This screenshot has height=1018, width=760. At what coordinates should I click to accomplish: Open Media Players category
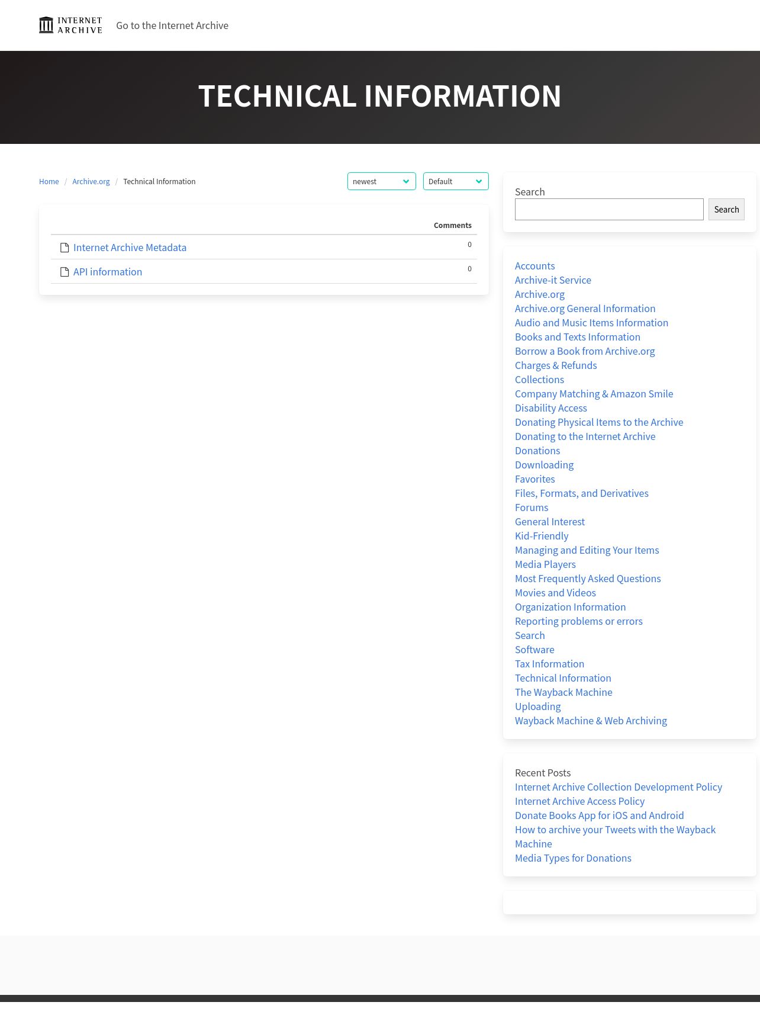coord(545,564)
